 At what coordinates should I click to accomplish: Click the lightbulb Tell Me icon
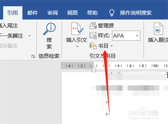click(x=112, y=13)
